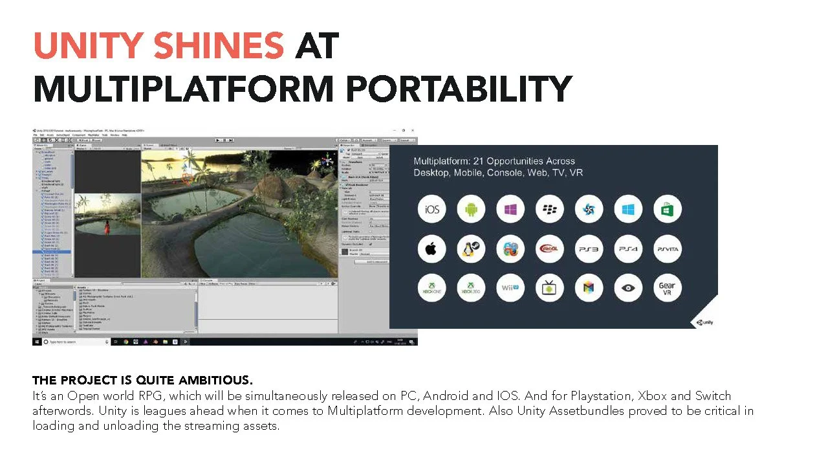This screenshot has height=466, width=828.
Task: Click the Linux penguin Steam icon
Action: click(x=471, y=249)
